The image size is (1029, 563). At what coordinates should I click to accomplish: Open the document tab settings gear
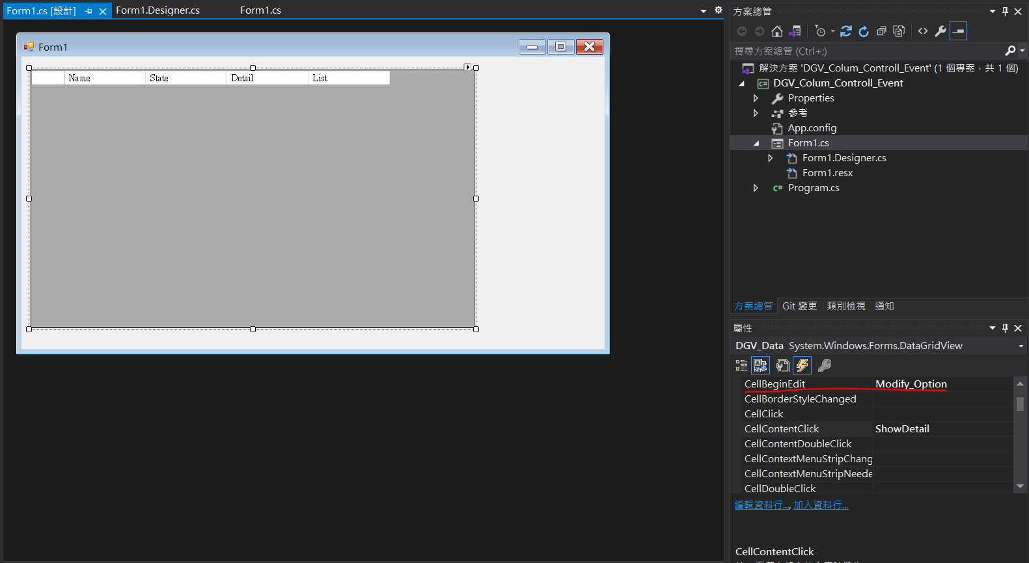(719, 10)
